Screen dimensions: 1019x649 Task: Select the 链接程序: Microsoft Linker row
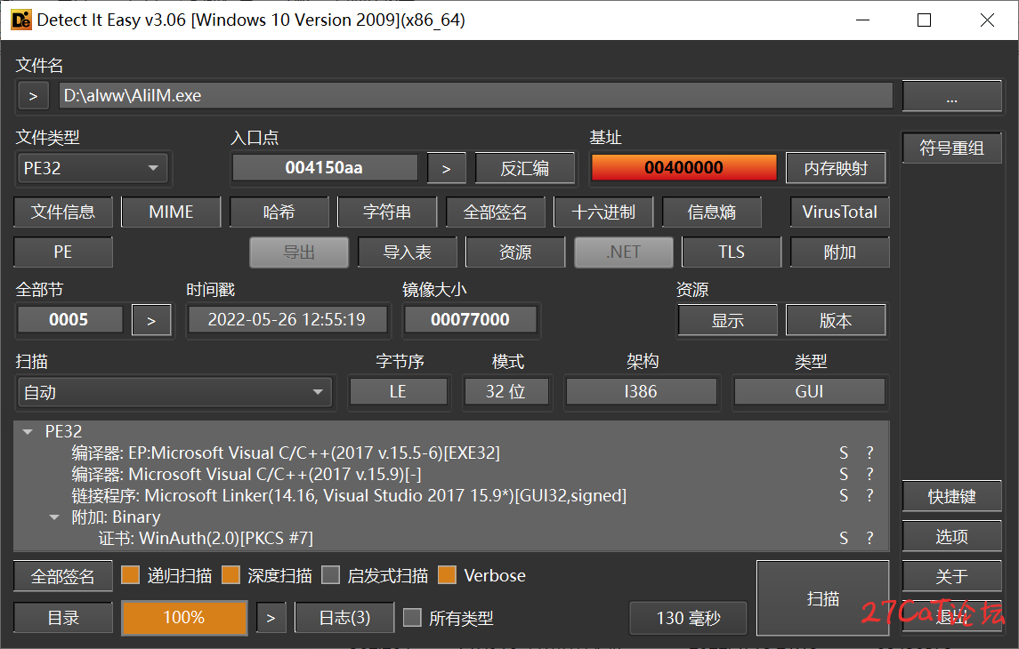(x=451, y=495)
